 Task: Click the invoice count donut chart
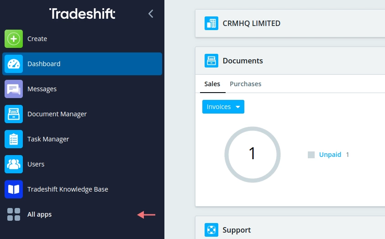coord(253,155)
